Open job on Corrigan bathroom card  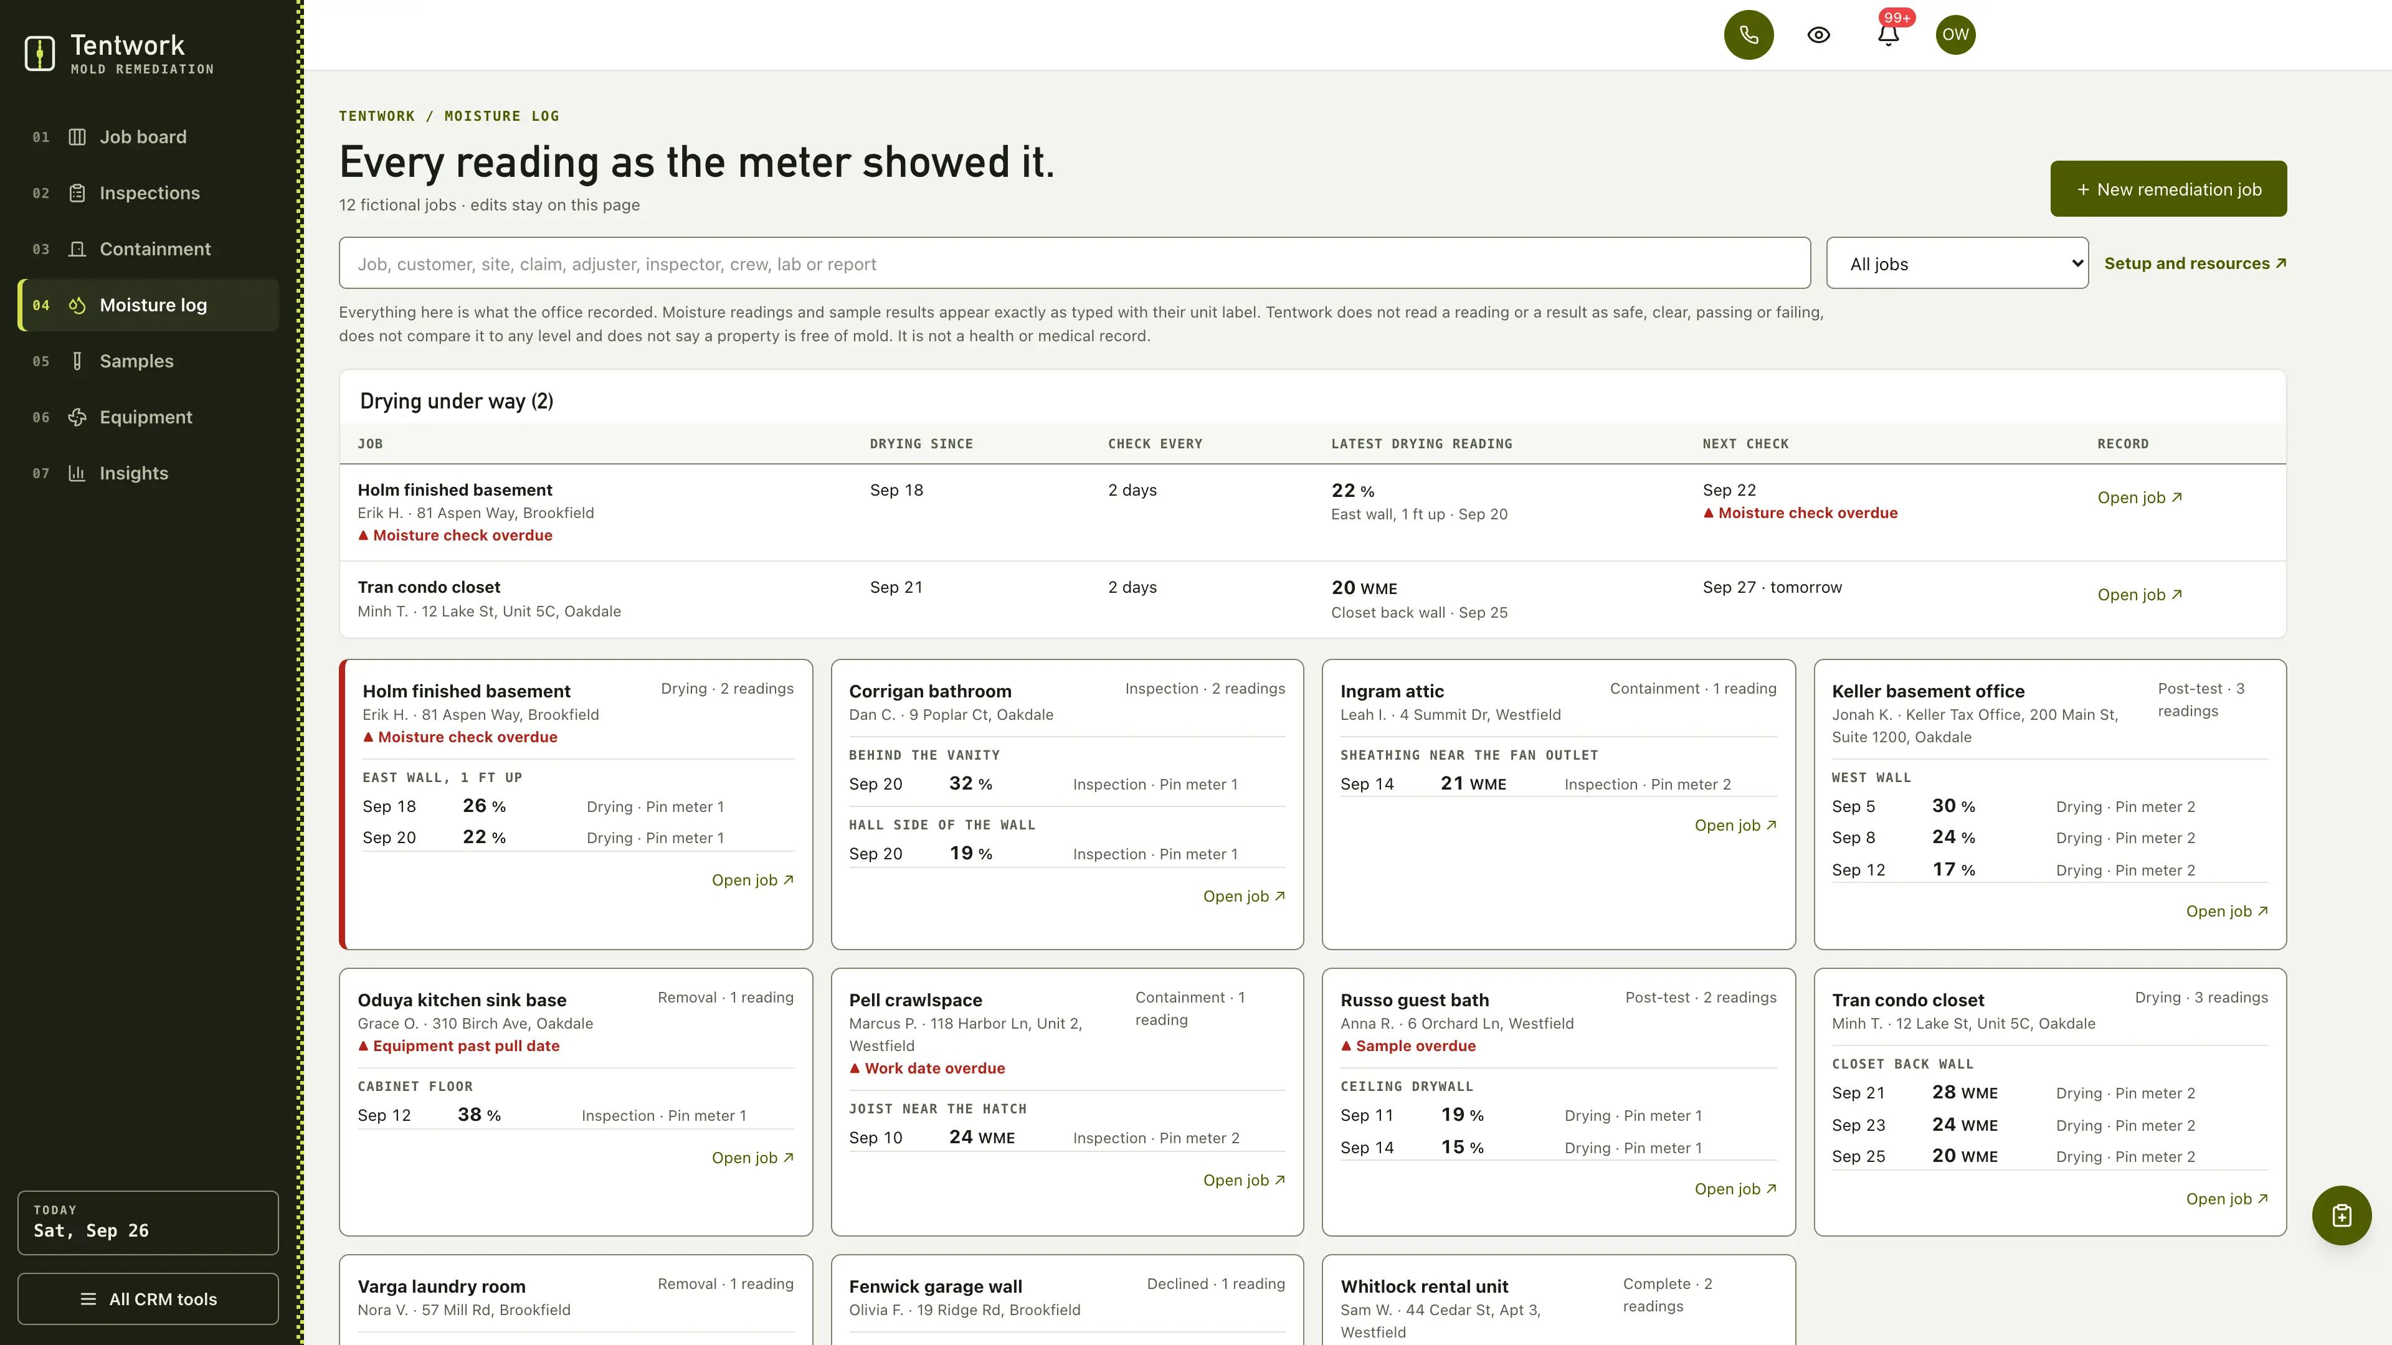pos(1245,897)
